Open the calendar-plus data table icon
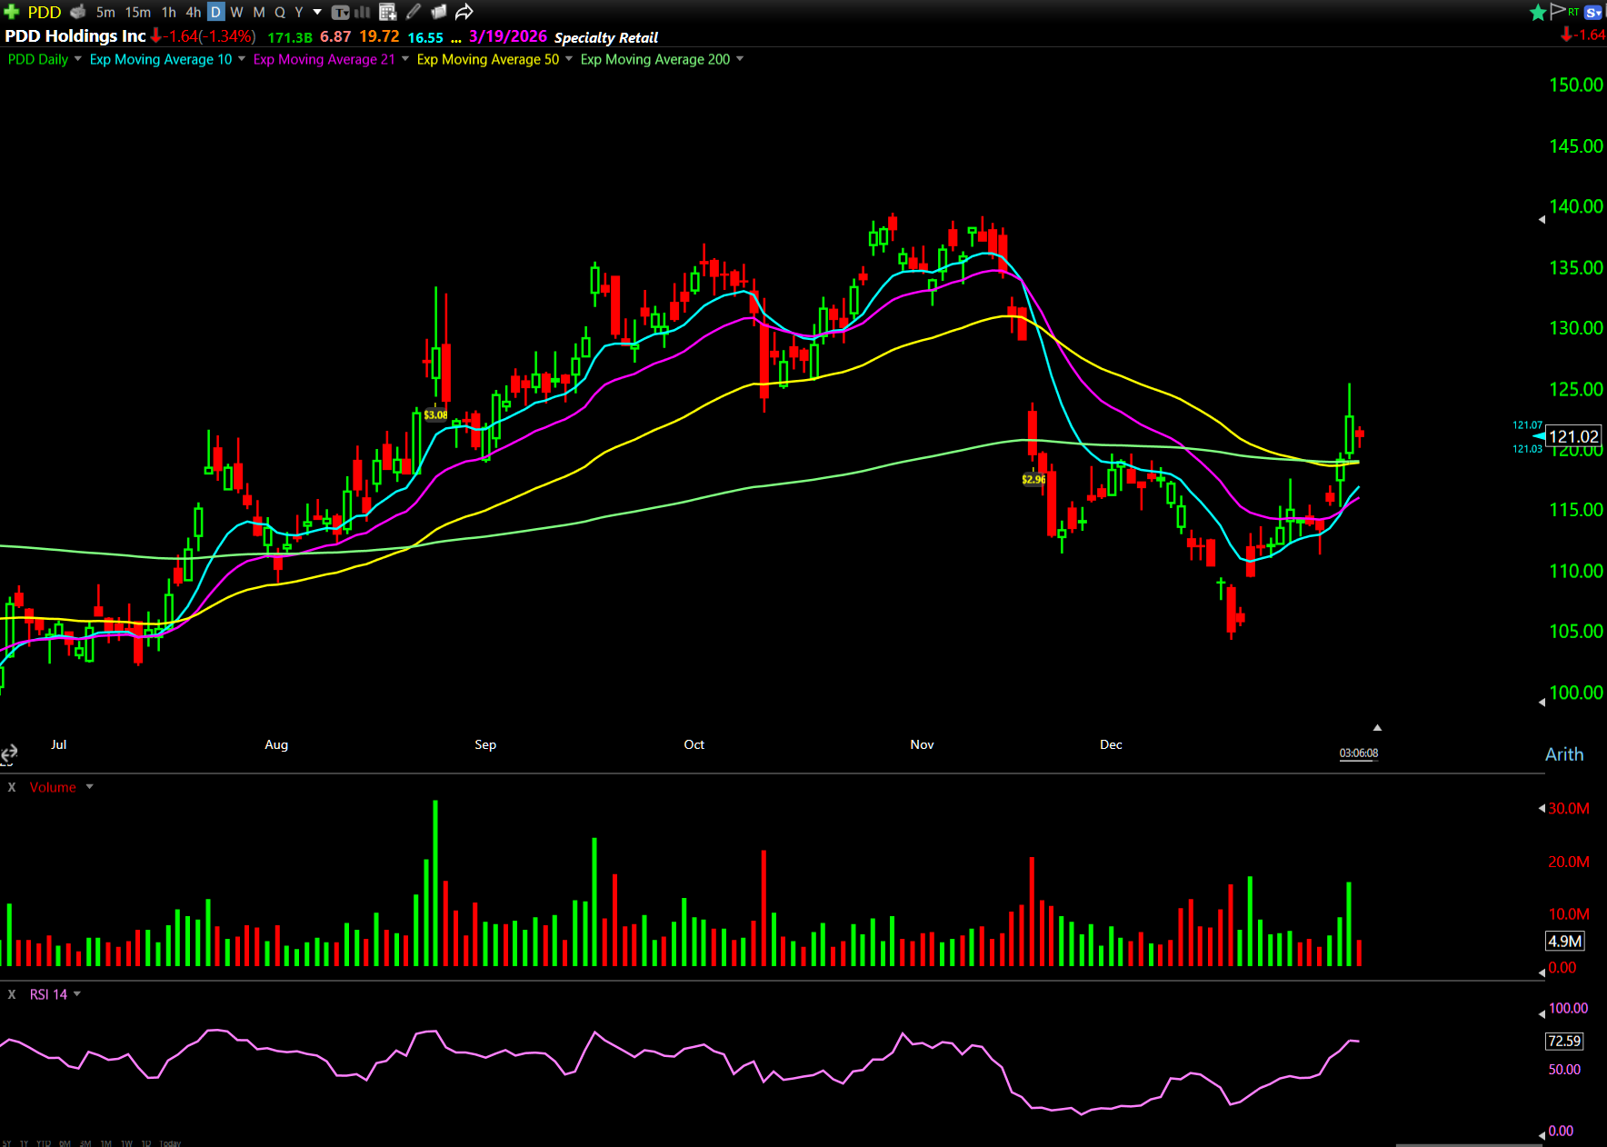Screen dimensions: 1607x1147 [x=388, y=12]
